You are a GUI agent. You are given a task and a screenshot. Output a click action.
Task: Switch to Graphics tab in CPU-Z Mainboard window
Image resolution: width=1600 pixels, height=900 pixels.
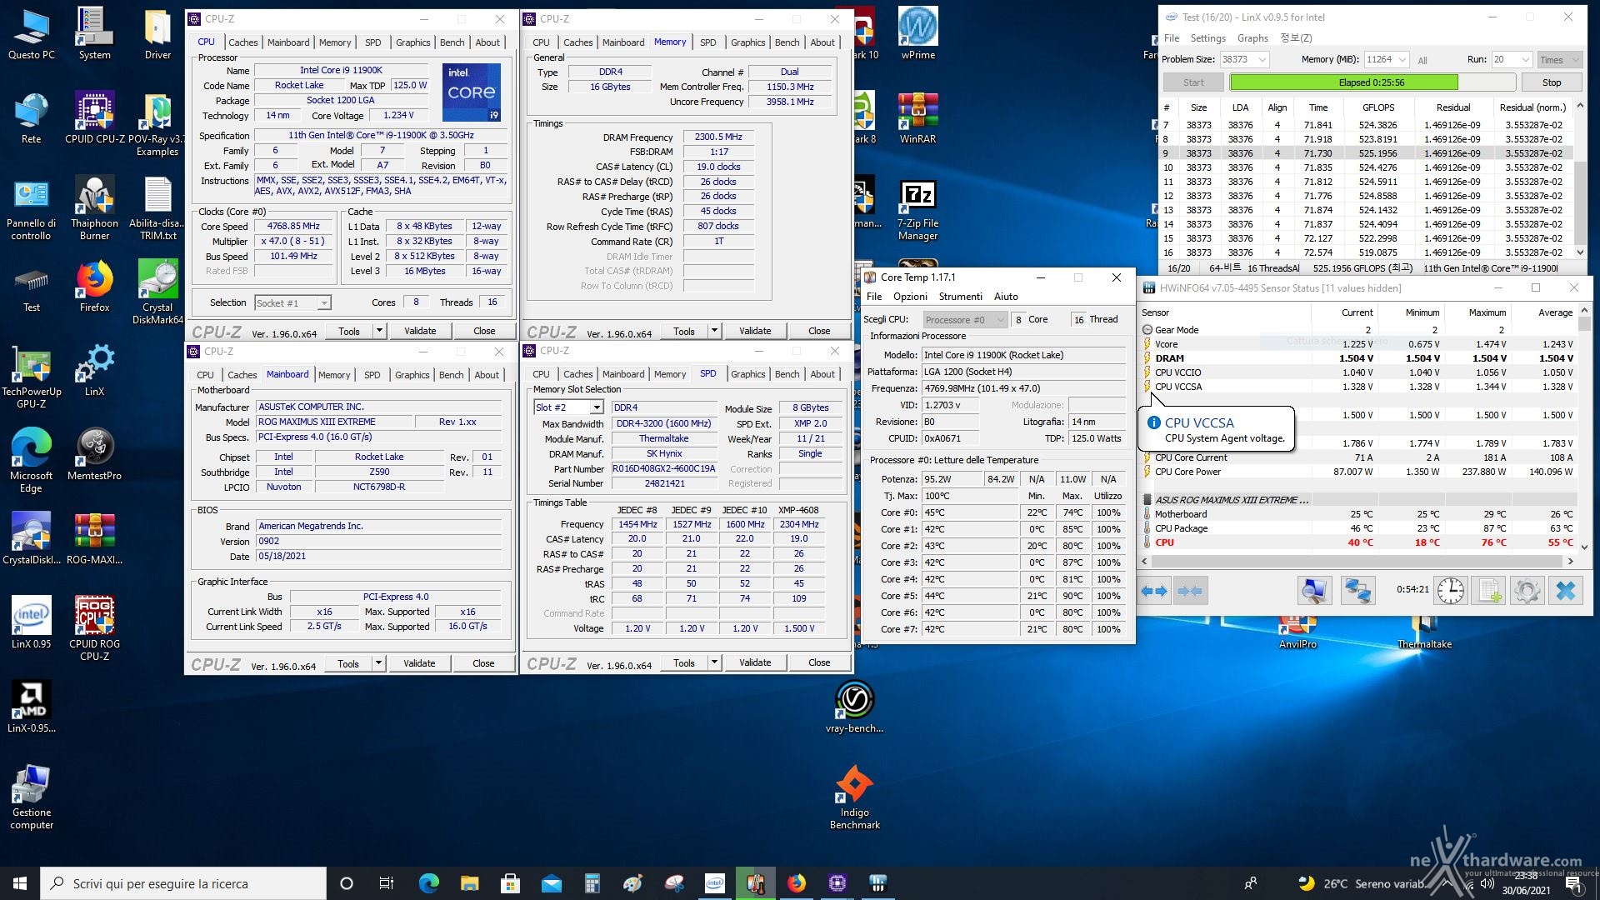click(x=412, y=375)
